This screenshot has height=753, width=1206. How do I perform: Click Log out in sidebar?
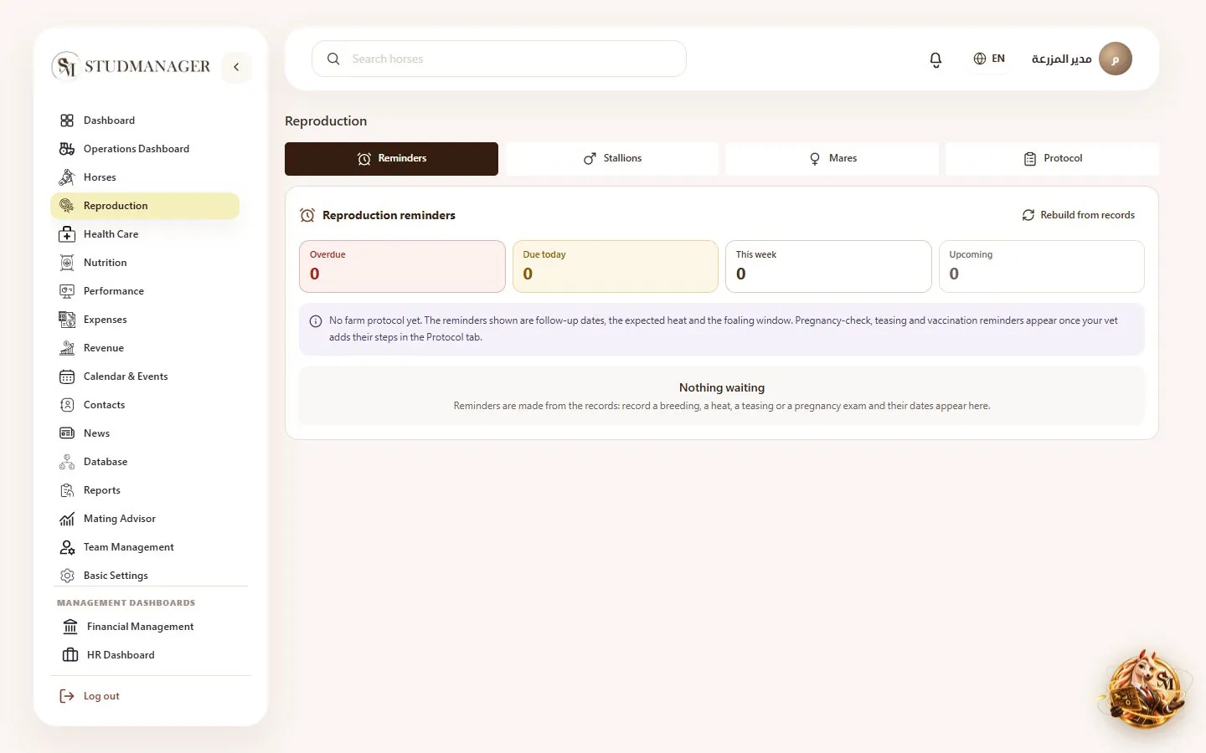[90, 696]
